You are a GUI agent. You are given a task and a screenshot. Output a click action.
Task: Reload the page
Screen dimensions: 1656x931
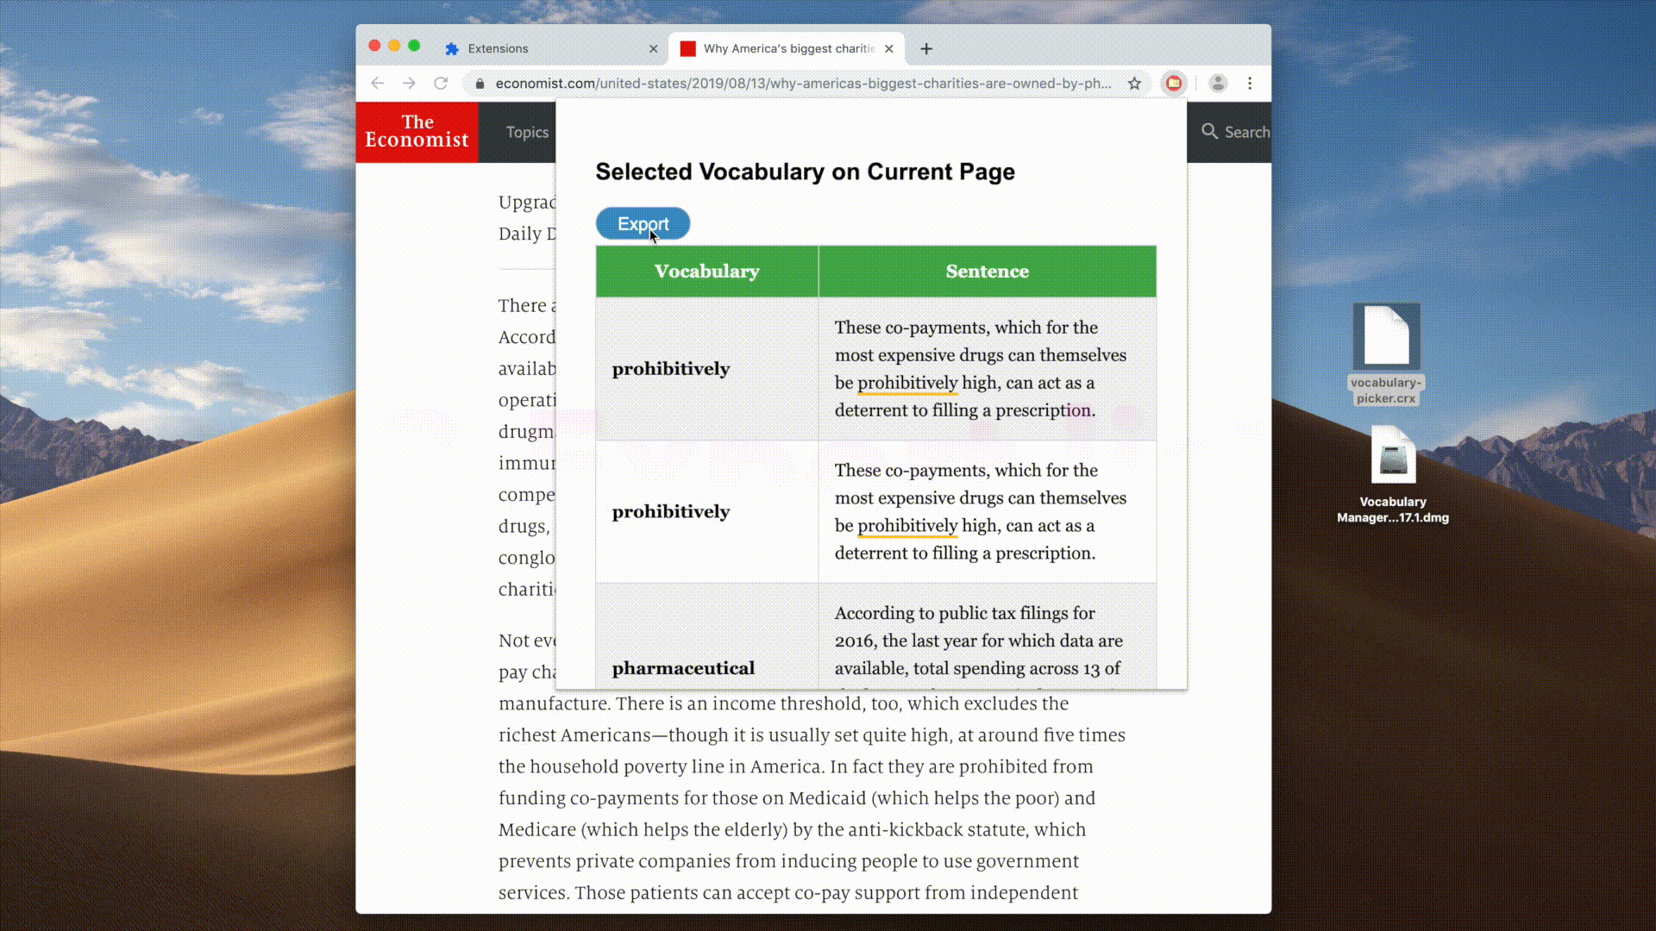441,84
